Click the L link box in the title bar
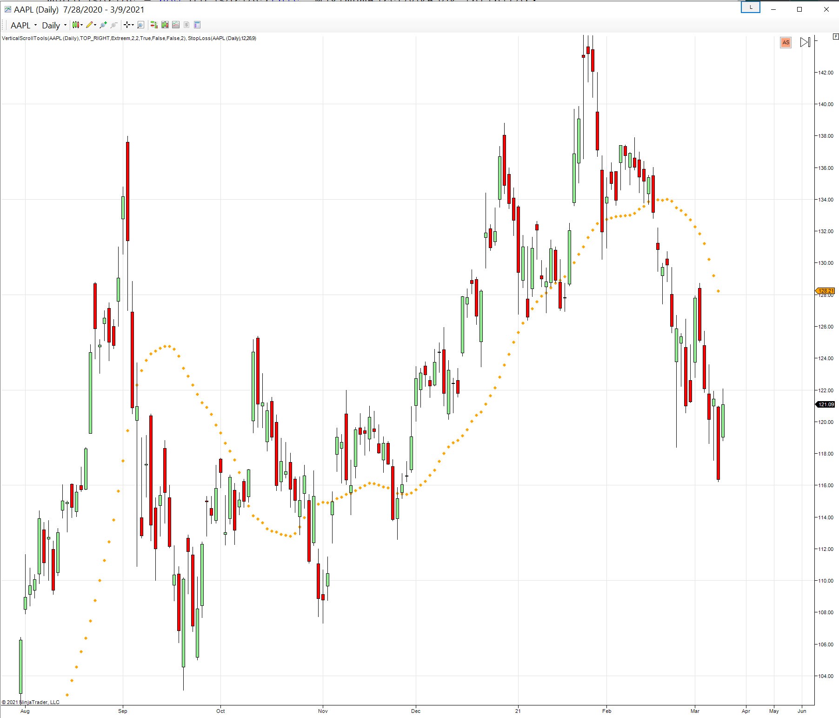This screenshot has height=718, width=839. 751,7
